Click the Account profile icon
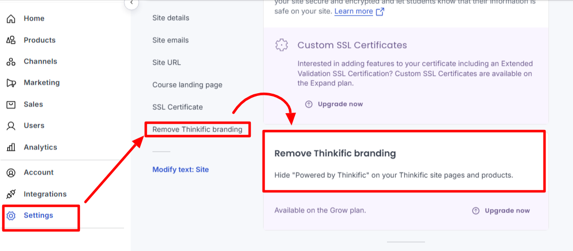Viewport: 573px width, 251px height. click(11, 172)
